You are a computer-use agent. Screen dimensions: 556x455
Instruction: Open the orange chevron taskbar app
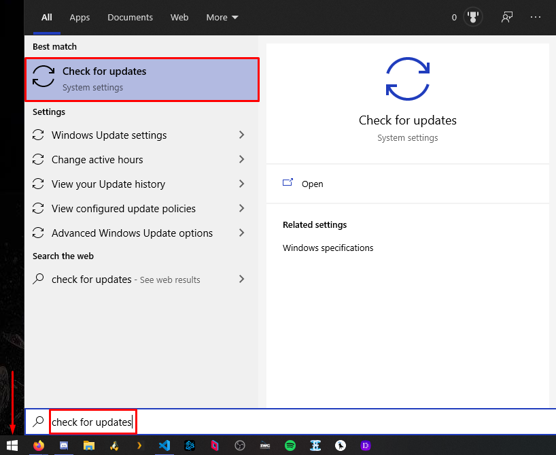click(139, 445)
